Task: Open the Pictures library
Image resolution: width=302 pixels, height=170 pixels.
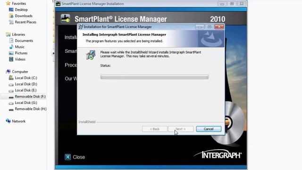Action: pyautogui.click(x=21, y=53)
